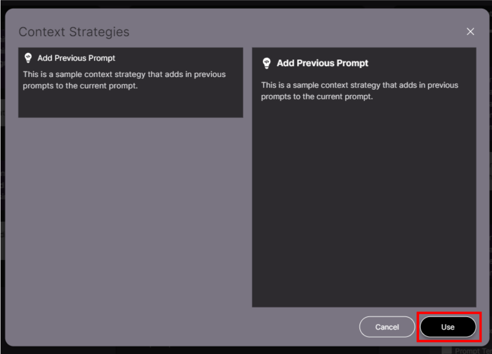
Task: Click the strategy description in the left card
Action: point(124,80)
